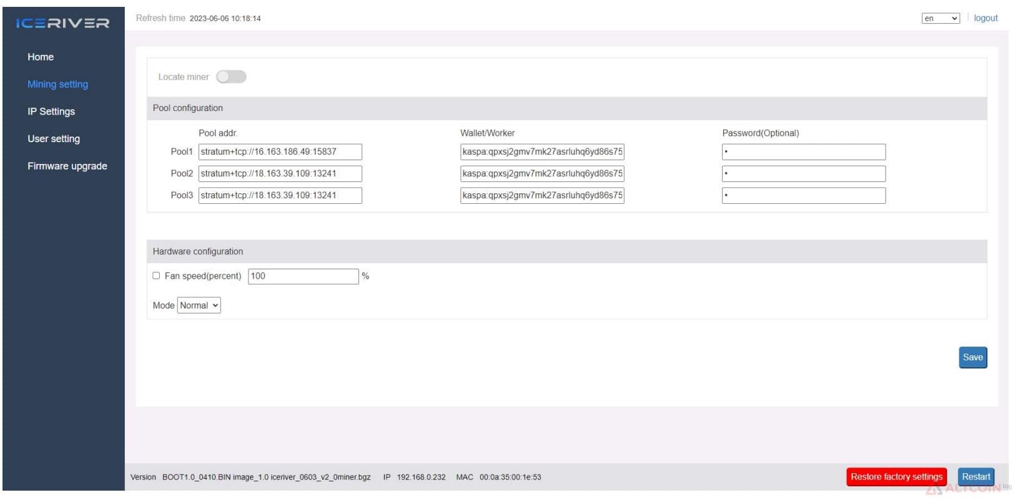Open the User setting page
The width and height of the screenshot is (1018, 500).
[x=54, y=138]
